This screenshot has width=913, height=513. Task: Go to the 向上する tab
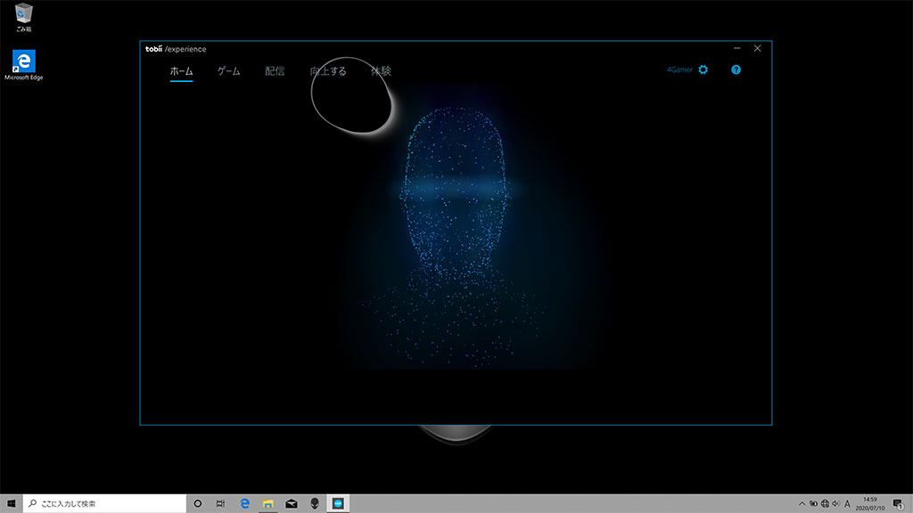click(x=327, y=71)
